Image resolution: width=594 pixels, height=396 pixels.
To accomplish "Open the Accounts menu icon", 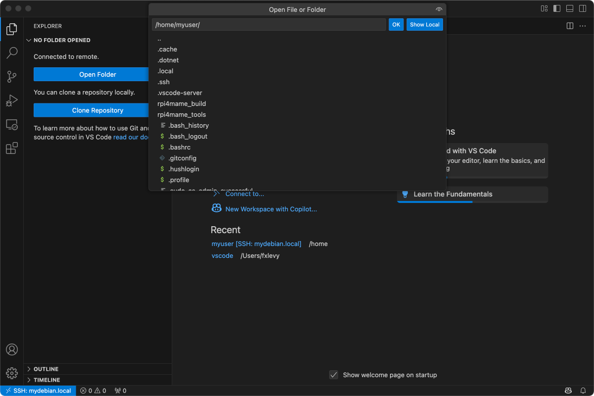I will 12,349.
